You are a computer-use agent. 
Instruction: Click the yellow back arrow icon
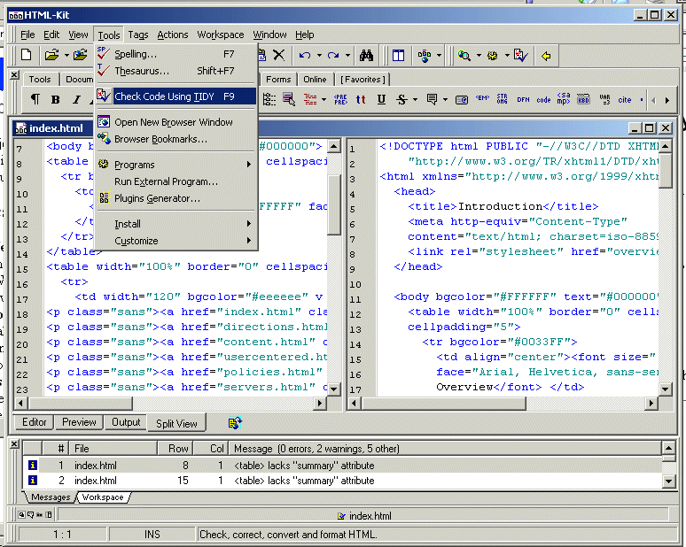pos(546,56)
